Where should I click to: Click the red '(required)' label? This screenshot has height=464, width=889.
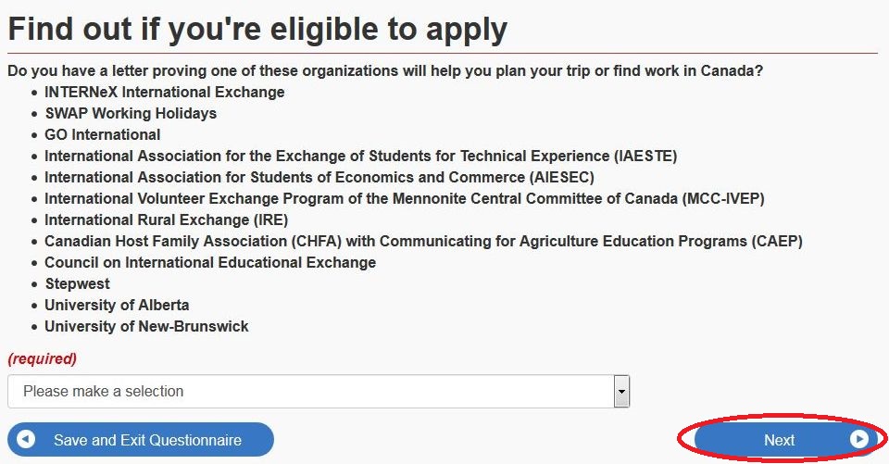coord(42,358)
